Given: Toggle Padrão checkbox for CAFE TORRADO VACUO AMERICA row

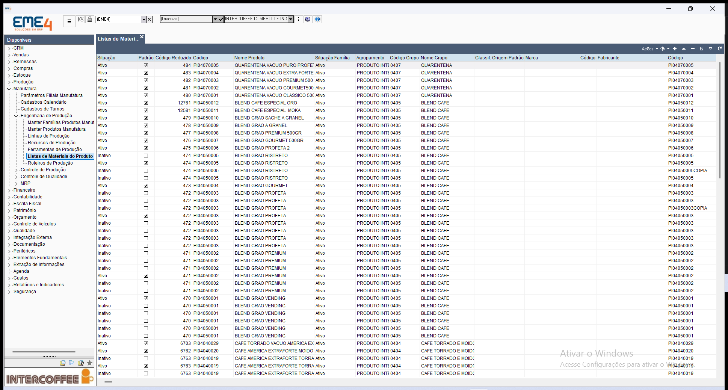Looking at the screenshot, I should tap(146, 343).
